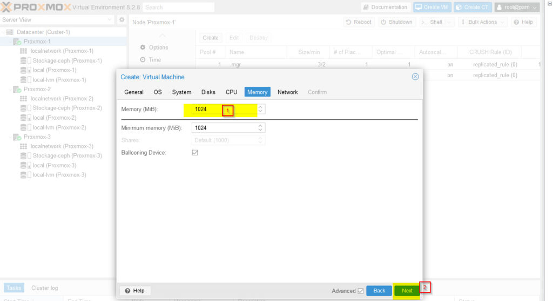This screenshot has width=553, height=301.
Task: Select node Proxmox-3 in the tree
Action: click(37, 137)
